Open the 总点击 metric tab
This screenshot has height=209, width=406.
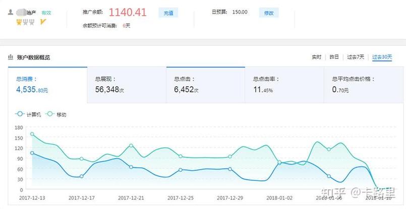tap(206, 85)
